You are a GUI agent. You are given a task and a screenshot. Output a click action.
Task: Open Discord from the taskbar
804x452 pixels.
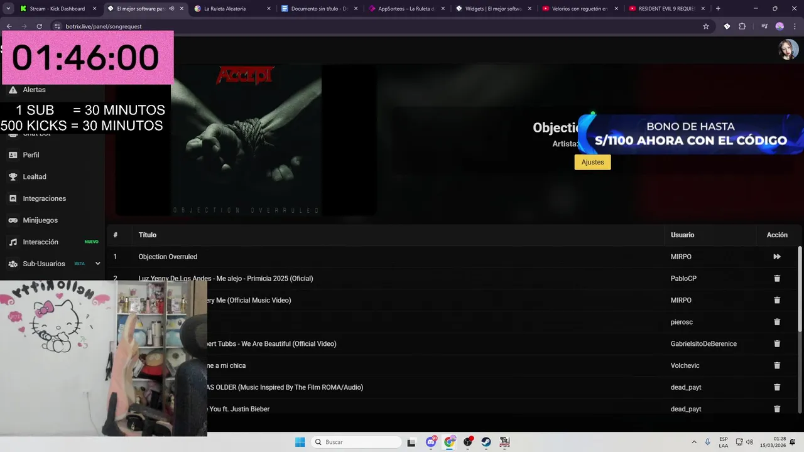click(x=431, y=442)
